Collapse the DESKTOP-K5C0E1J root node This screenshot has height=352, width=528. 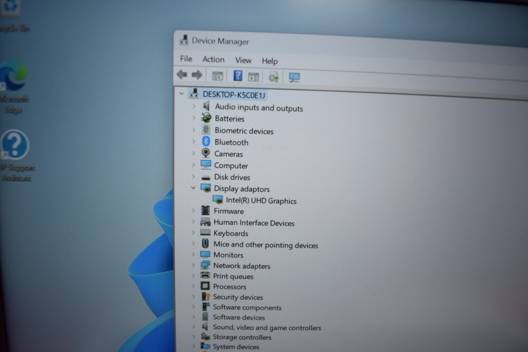coord(182,93)
